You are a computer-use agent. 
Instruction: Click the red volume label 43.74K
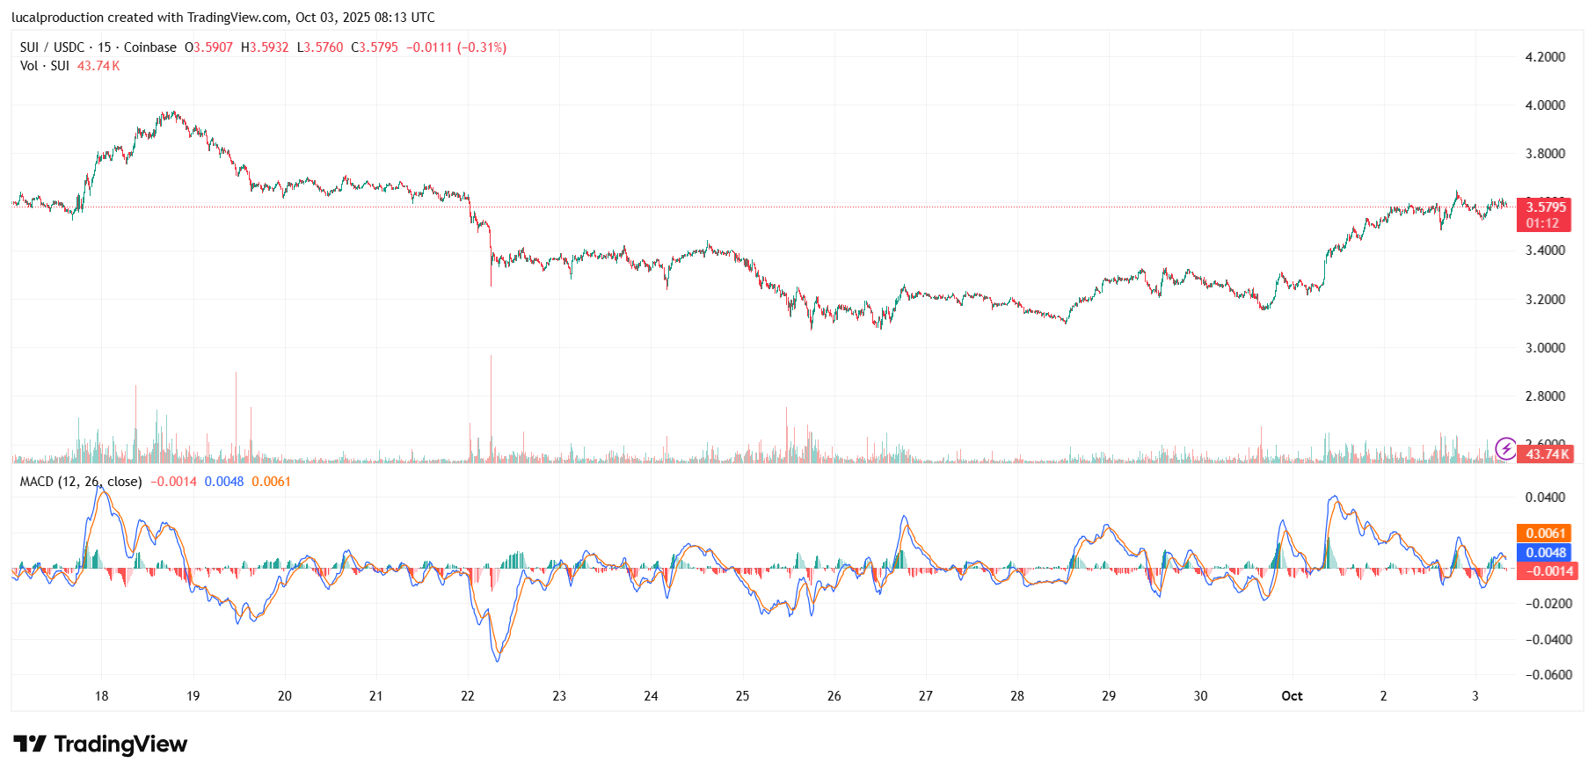pos(1547,454)
